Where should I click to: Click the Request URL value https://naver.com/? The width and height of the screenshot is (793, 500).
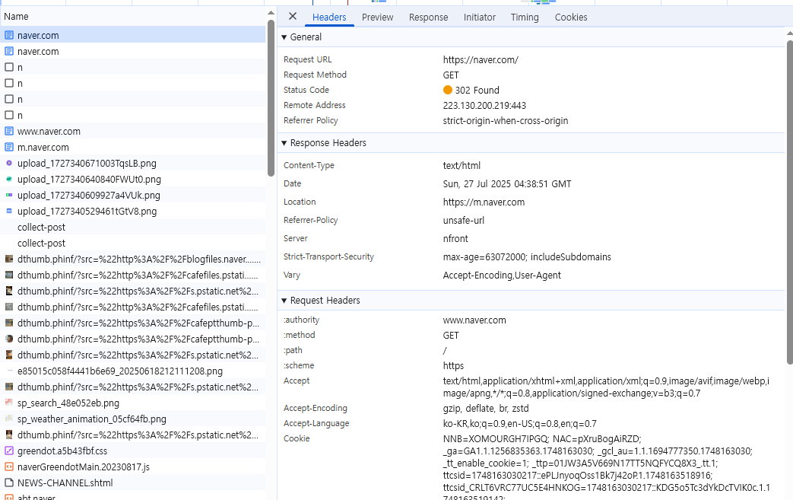coord(481,59)
